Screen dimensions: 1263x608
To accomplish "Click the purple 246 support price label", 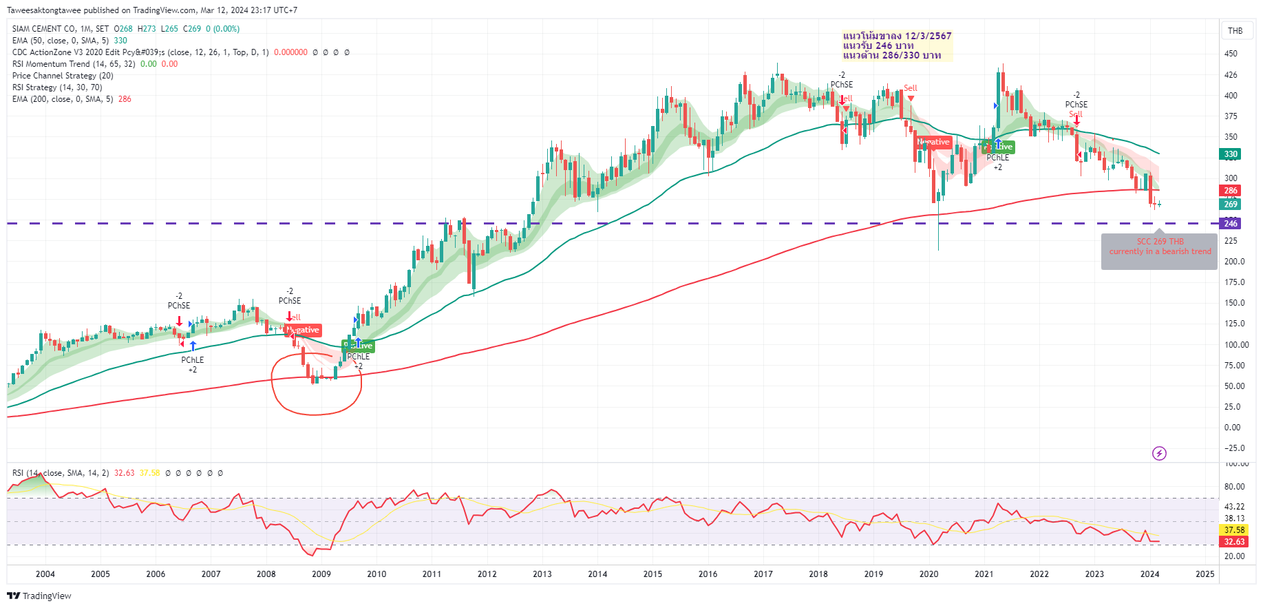I will [x=1231, y=223].
